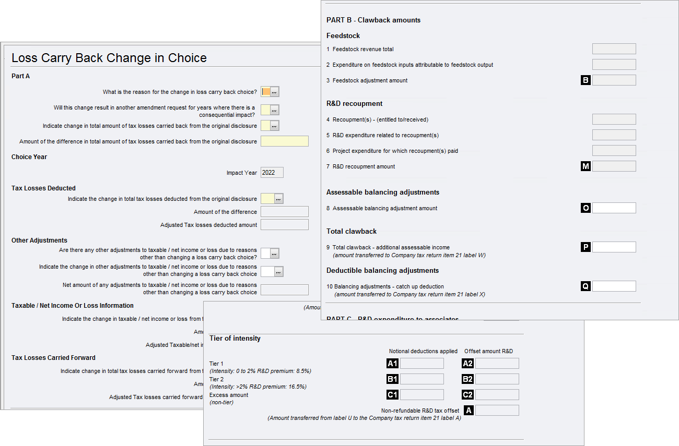The height and width of the screenshot is (446, 679).
Task: Click the 'Loss Carry Back Change in Choice' heading
Action: point(109,58)
